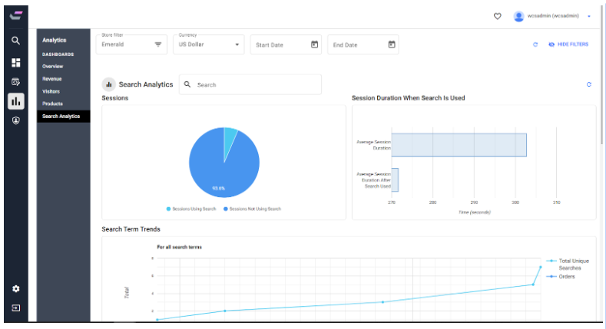The image size is (606, 329).
Task: Click the Store filter funnel icon
Action: 158,44
